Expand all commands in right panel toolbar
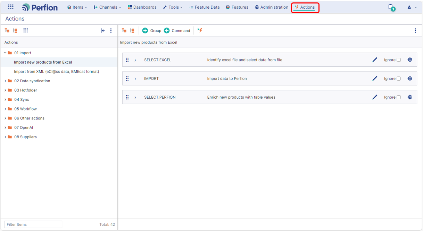423x231 pixels. tap(132, 31)
